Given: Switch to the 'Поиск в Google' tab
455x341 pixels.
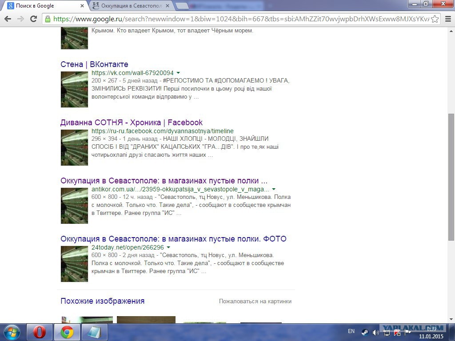Looking at the screenshot, I should click(44, 5).
